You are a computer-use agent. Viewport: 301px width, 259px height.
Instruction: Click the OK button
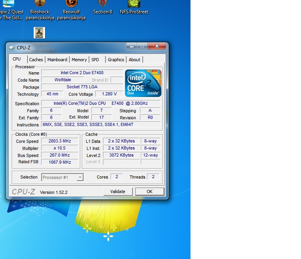coord(150,192)
